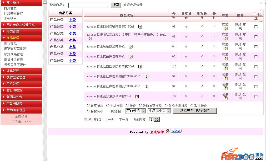The width and height of the screenshot is (266, 161).
Task: Click sidebar scrollbar up arrow
Action: [45, 2]
